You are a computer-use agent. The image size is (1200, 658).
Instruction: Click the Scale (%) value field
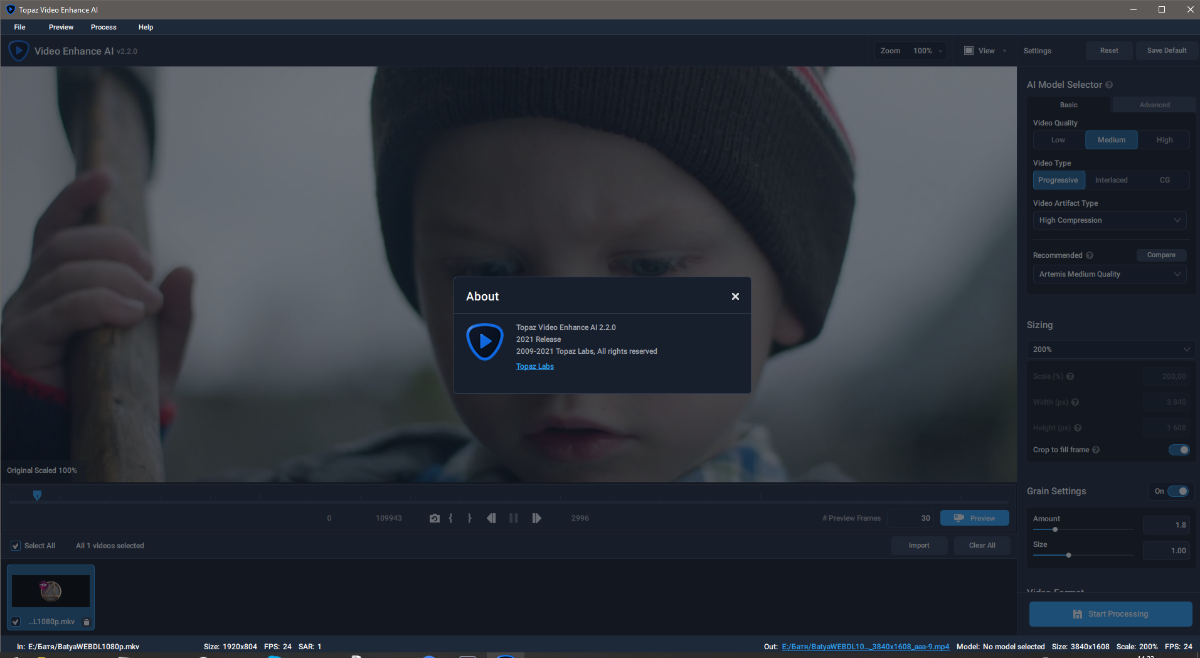tap(1166, 376)
